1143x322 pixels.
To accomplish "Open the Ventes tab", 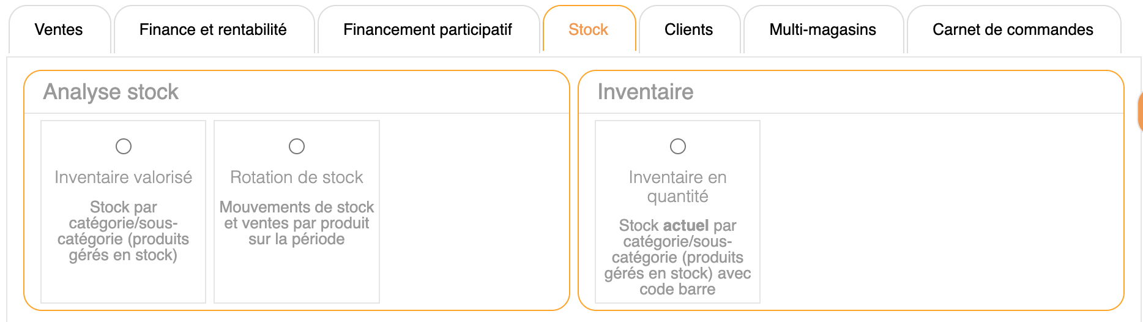I will pyautogui.click(x=59, y=29).
